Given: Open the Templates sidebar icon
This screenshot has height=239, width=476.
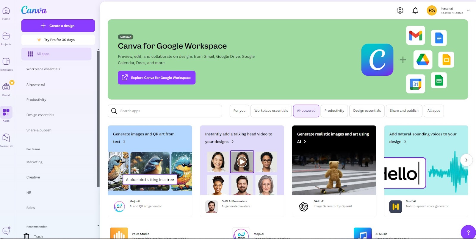Looking at the screenshot, I should (x=6, y=61).
